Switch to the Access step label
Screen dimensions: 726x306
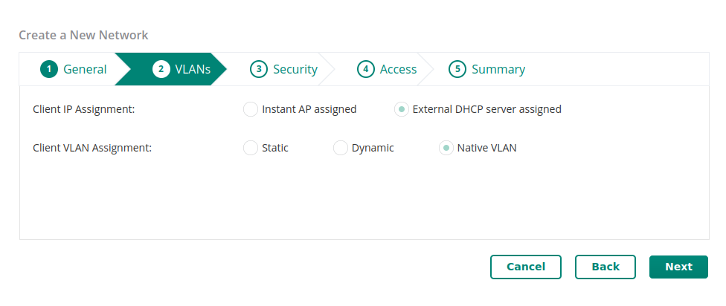pyautogui.click(x=398, y=69)
